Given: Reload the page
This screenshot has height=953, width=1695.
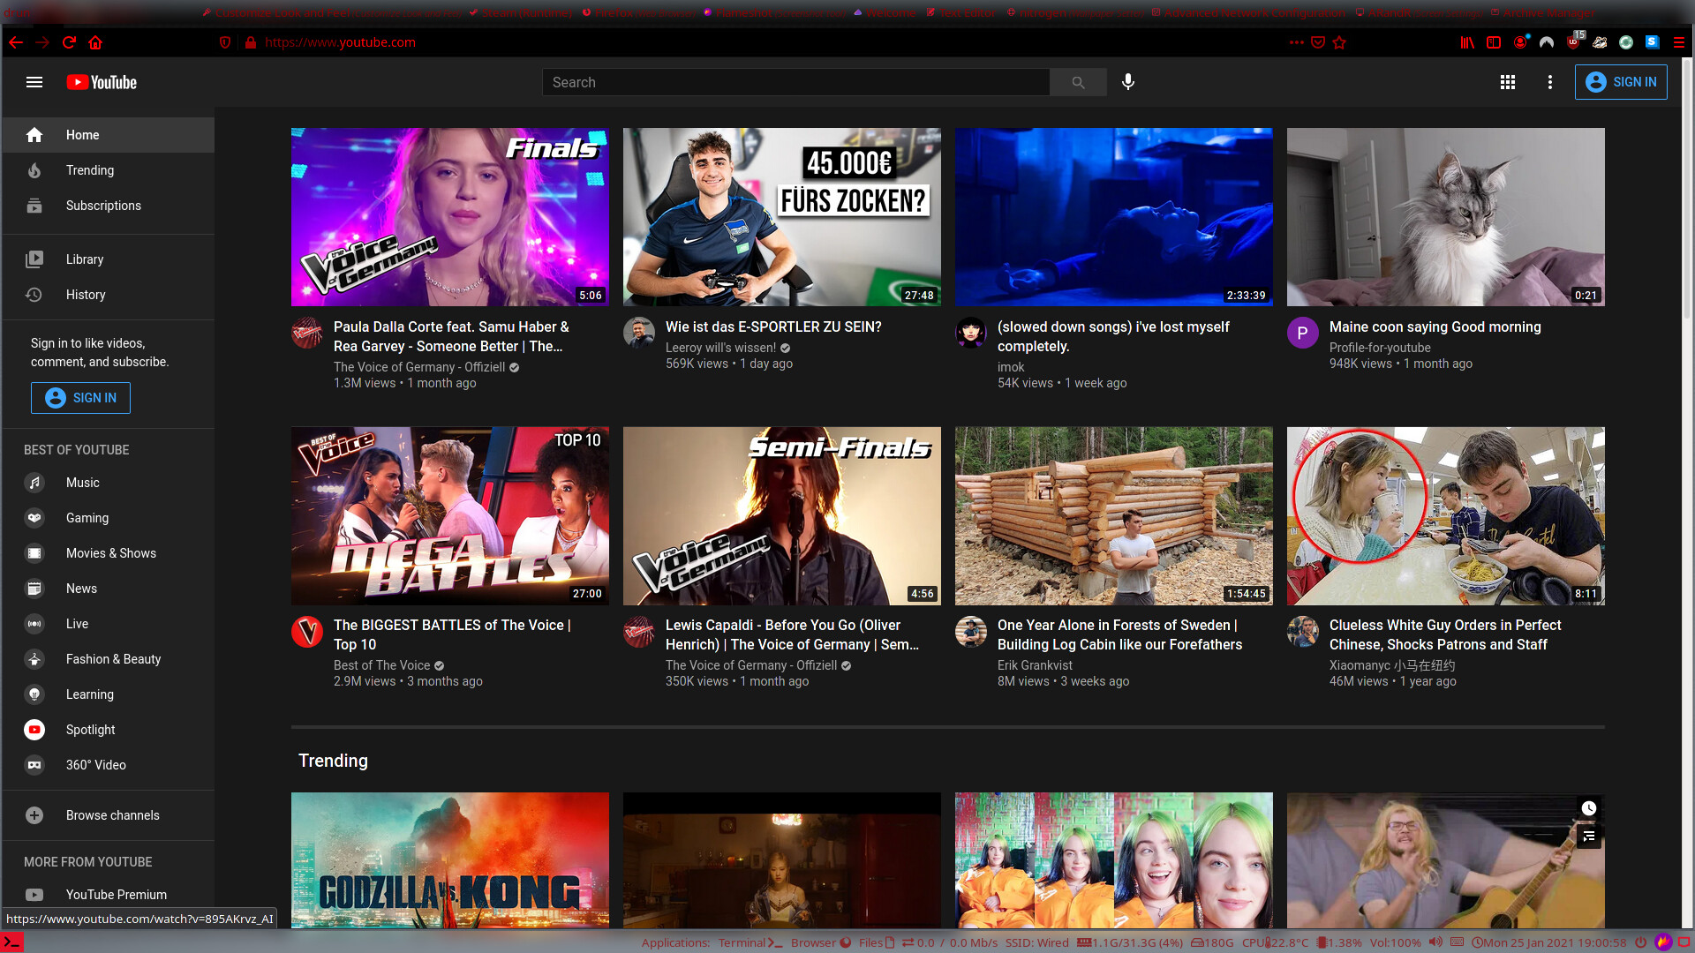Looking at the screenshot, I should 69,42.
